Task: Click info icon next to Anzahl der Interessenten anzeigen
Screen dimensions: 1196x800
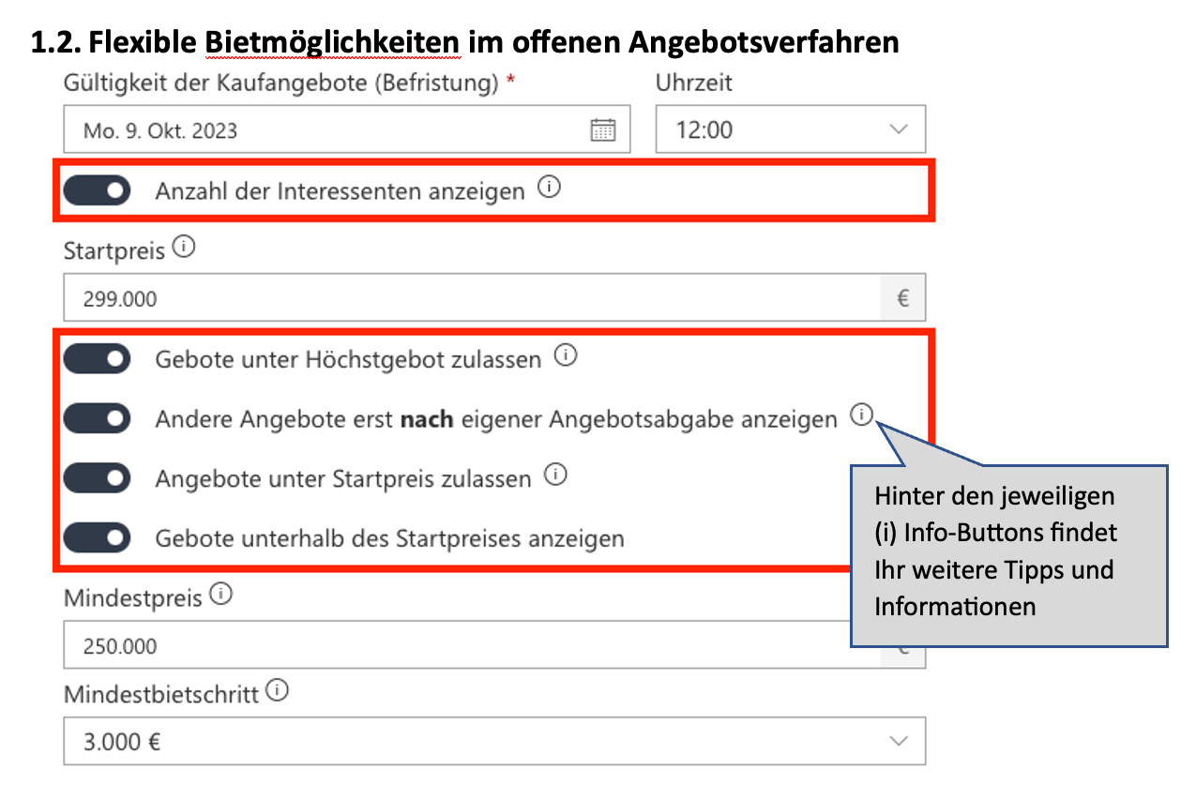Action: [550, 189]
